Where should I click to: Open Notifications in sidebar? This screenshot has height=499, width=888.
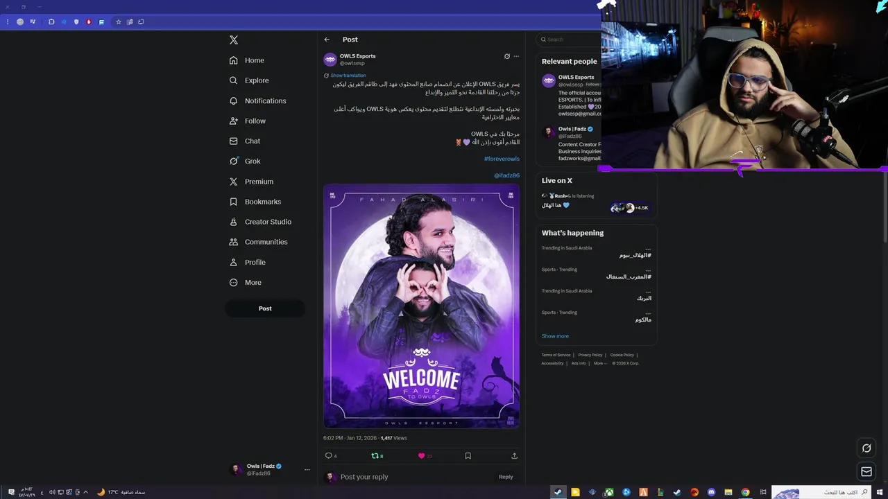coord(257,100)
